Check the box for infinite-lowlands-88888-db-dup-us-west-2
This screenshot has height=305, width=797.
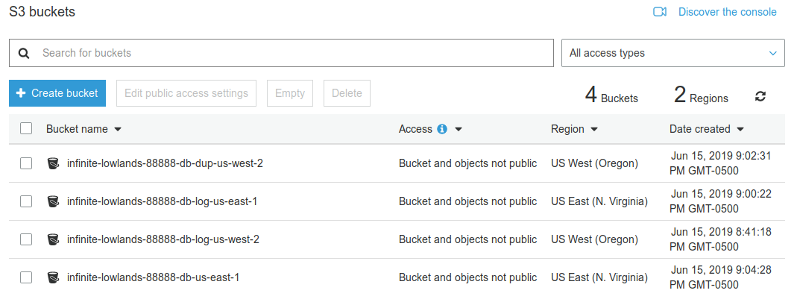26,163
